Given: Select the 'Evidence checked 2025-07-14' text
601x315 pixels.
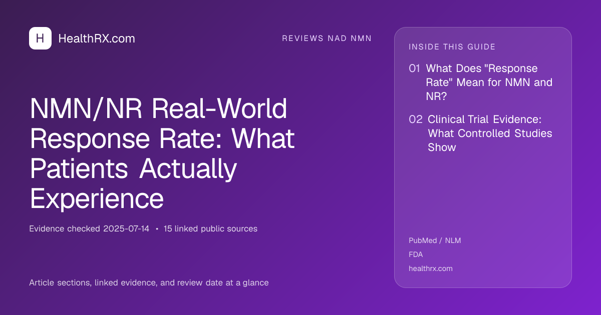Looking at the screenshot, I should tap(89, 229).
